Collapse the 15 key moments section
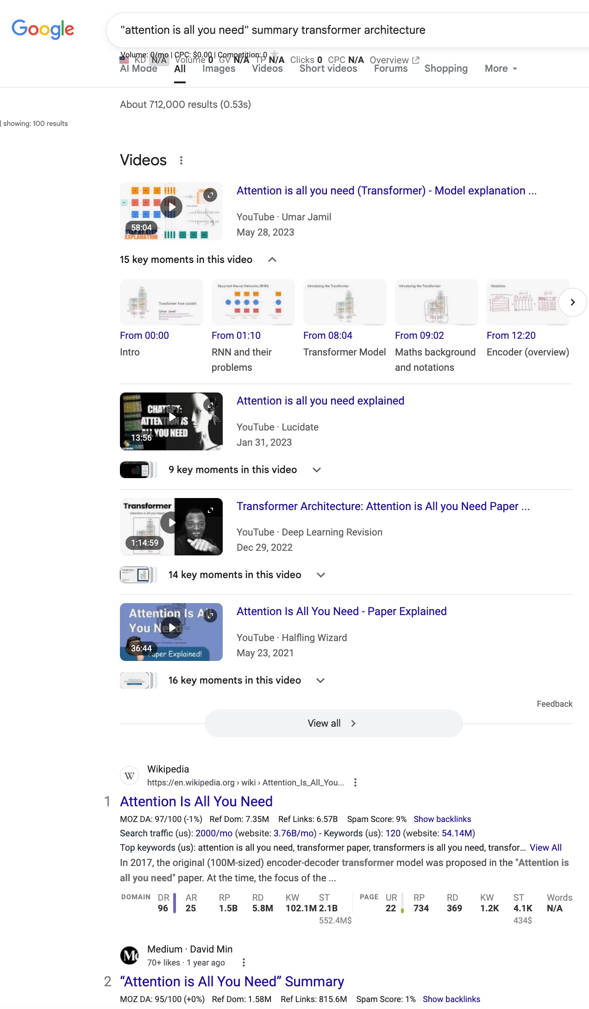The width and height of the screenshot is (589, 1009). tap(272, 260)
